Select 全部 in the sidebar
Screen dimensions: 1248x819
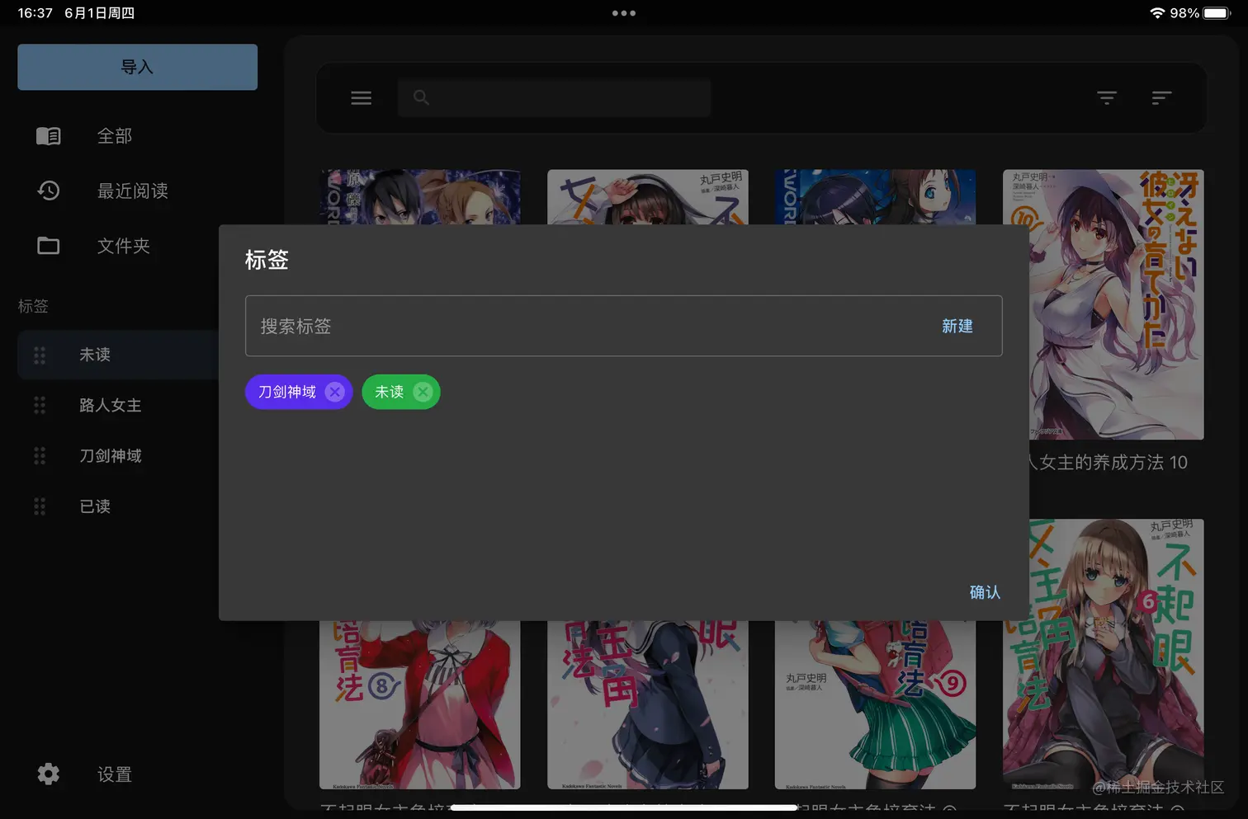[115, 136]
